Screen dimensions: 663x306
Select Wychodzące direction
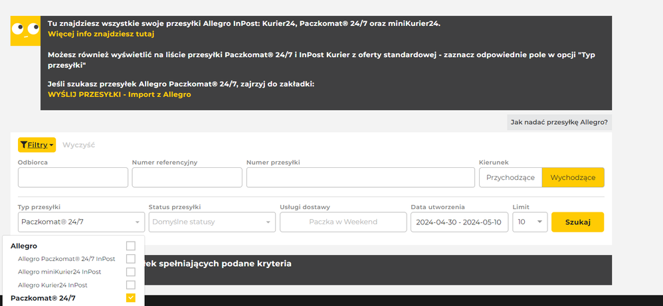coord(573,177)
